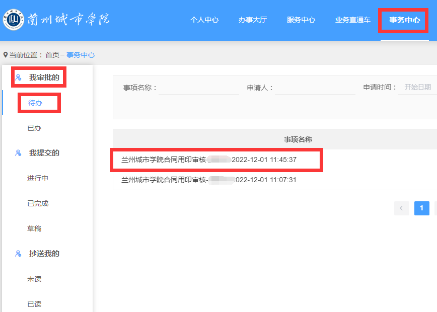The image size is (437, 312).
Task: Focus the 事项名称 search field
Action: (x=199, y=88)
